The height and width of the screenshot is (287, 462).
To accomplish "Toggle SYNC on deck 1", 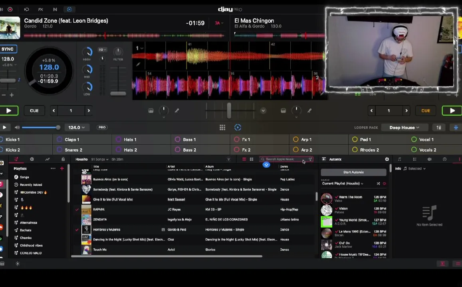I will point(8,49).
